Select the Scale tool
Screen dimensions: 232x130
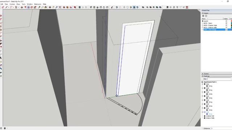35,7
